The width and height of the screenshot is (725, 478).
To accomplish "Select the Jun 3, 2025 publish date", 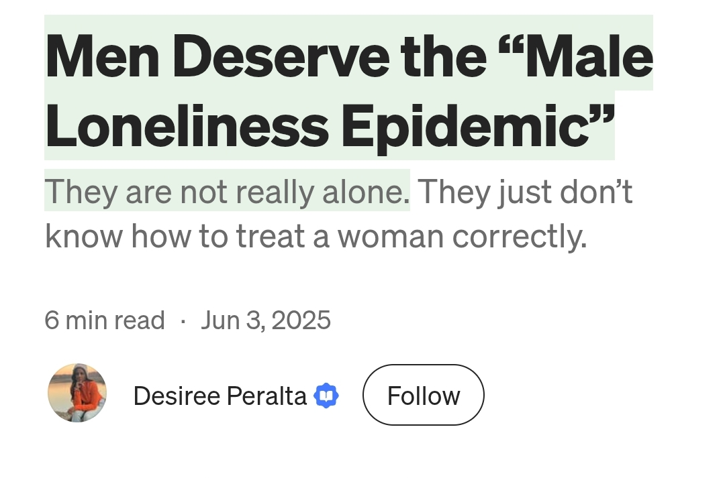I will tap(265, 320).
